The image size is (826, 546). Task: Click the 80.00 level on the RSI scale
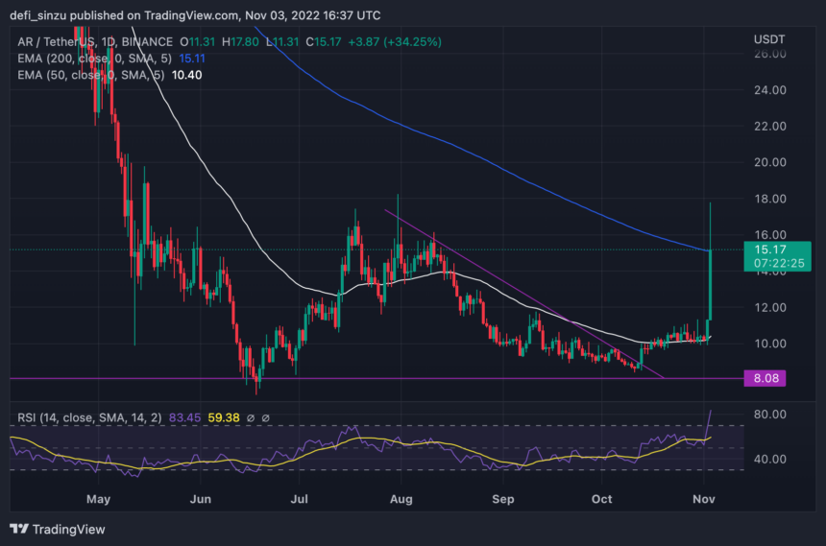tap(771, 415)
